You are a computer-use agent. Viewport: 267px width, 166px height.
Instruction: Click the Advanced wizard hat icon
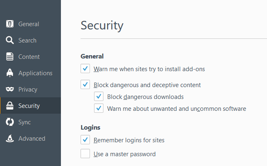click(x=10, y=139)
